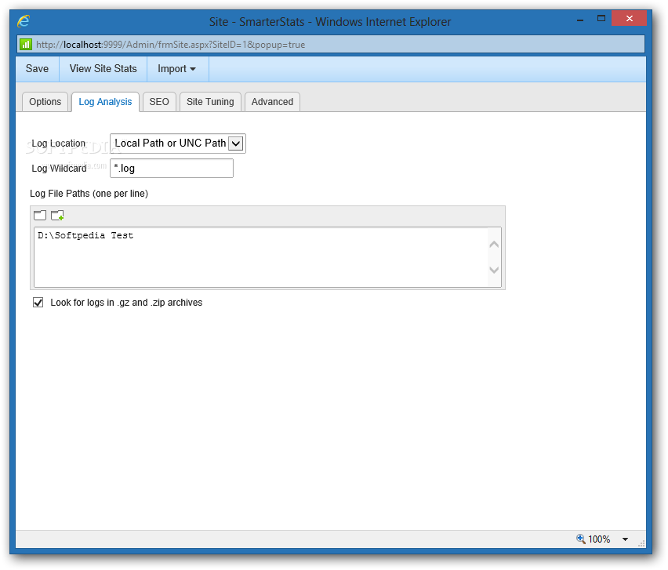Maximize the Internet Explorer window
The image size is (668, 570).
601,18
